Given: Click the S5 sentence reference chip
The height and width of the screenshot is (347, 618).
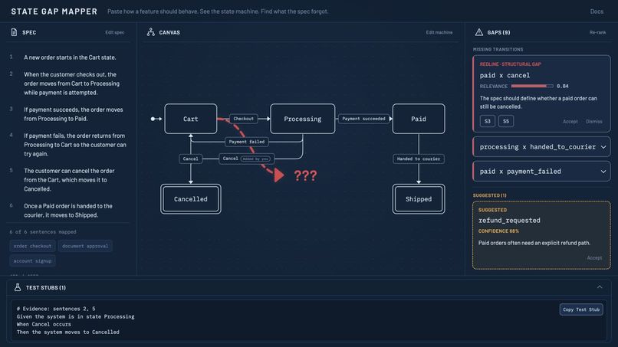Looking at the screenshot, I should click(506, 121).
